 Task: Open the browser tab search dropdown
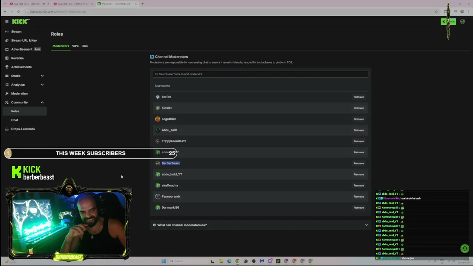(5, 4)
